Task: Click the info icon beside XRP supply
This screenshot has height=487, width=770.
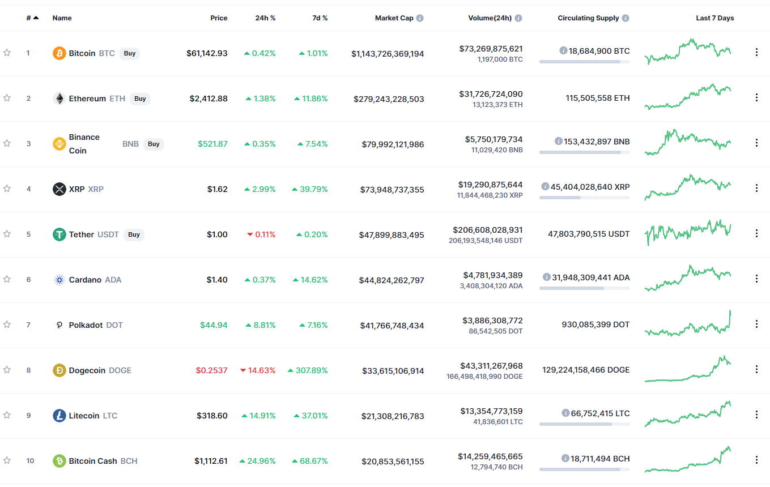Action: click(x=546, y=186)
